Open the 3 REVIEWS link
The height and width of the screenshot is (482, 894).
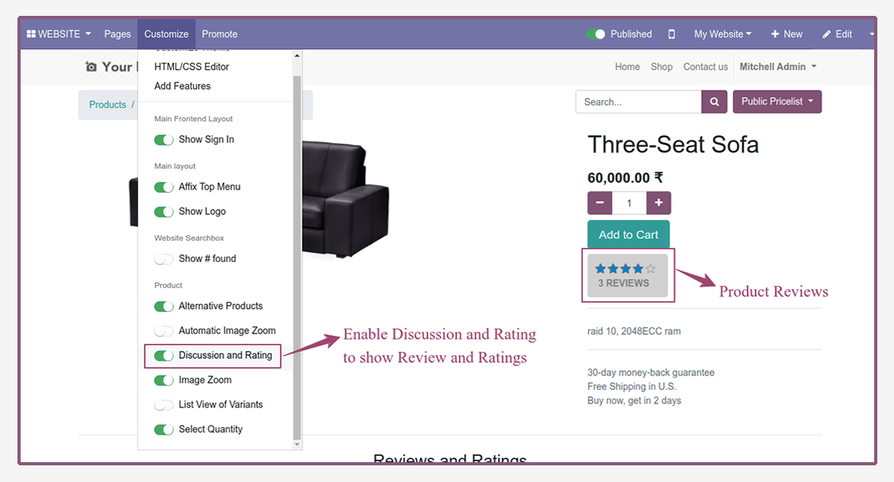[623, 283]
